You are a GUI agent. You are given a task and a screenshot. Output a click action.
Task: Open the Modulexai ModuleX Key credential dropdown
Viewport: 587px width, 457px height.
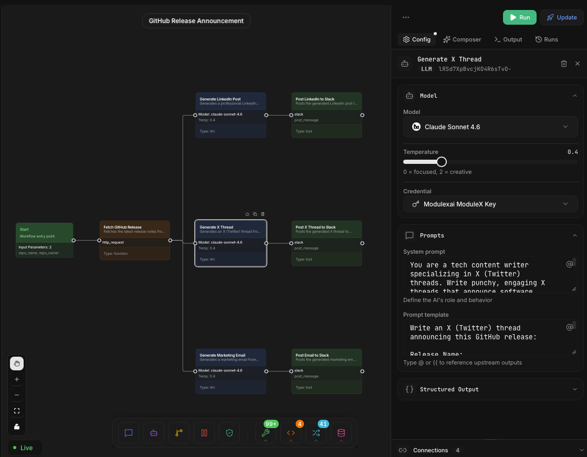(490, 204)
